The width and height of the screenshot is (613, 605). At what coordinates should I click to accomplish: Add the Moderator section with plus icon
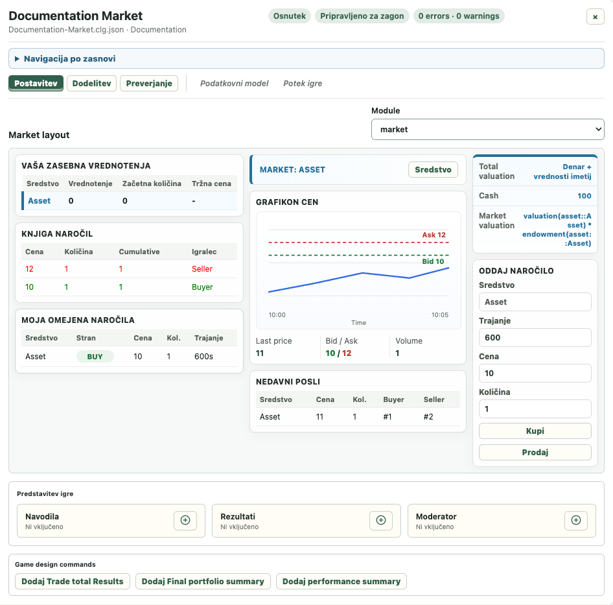576,521
